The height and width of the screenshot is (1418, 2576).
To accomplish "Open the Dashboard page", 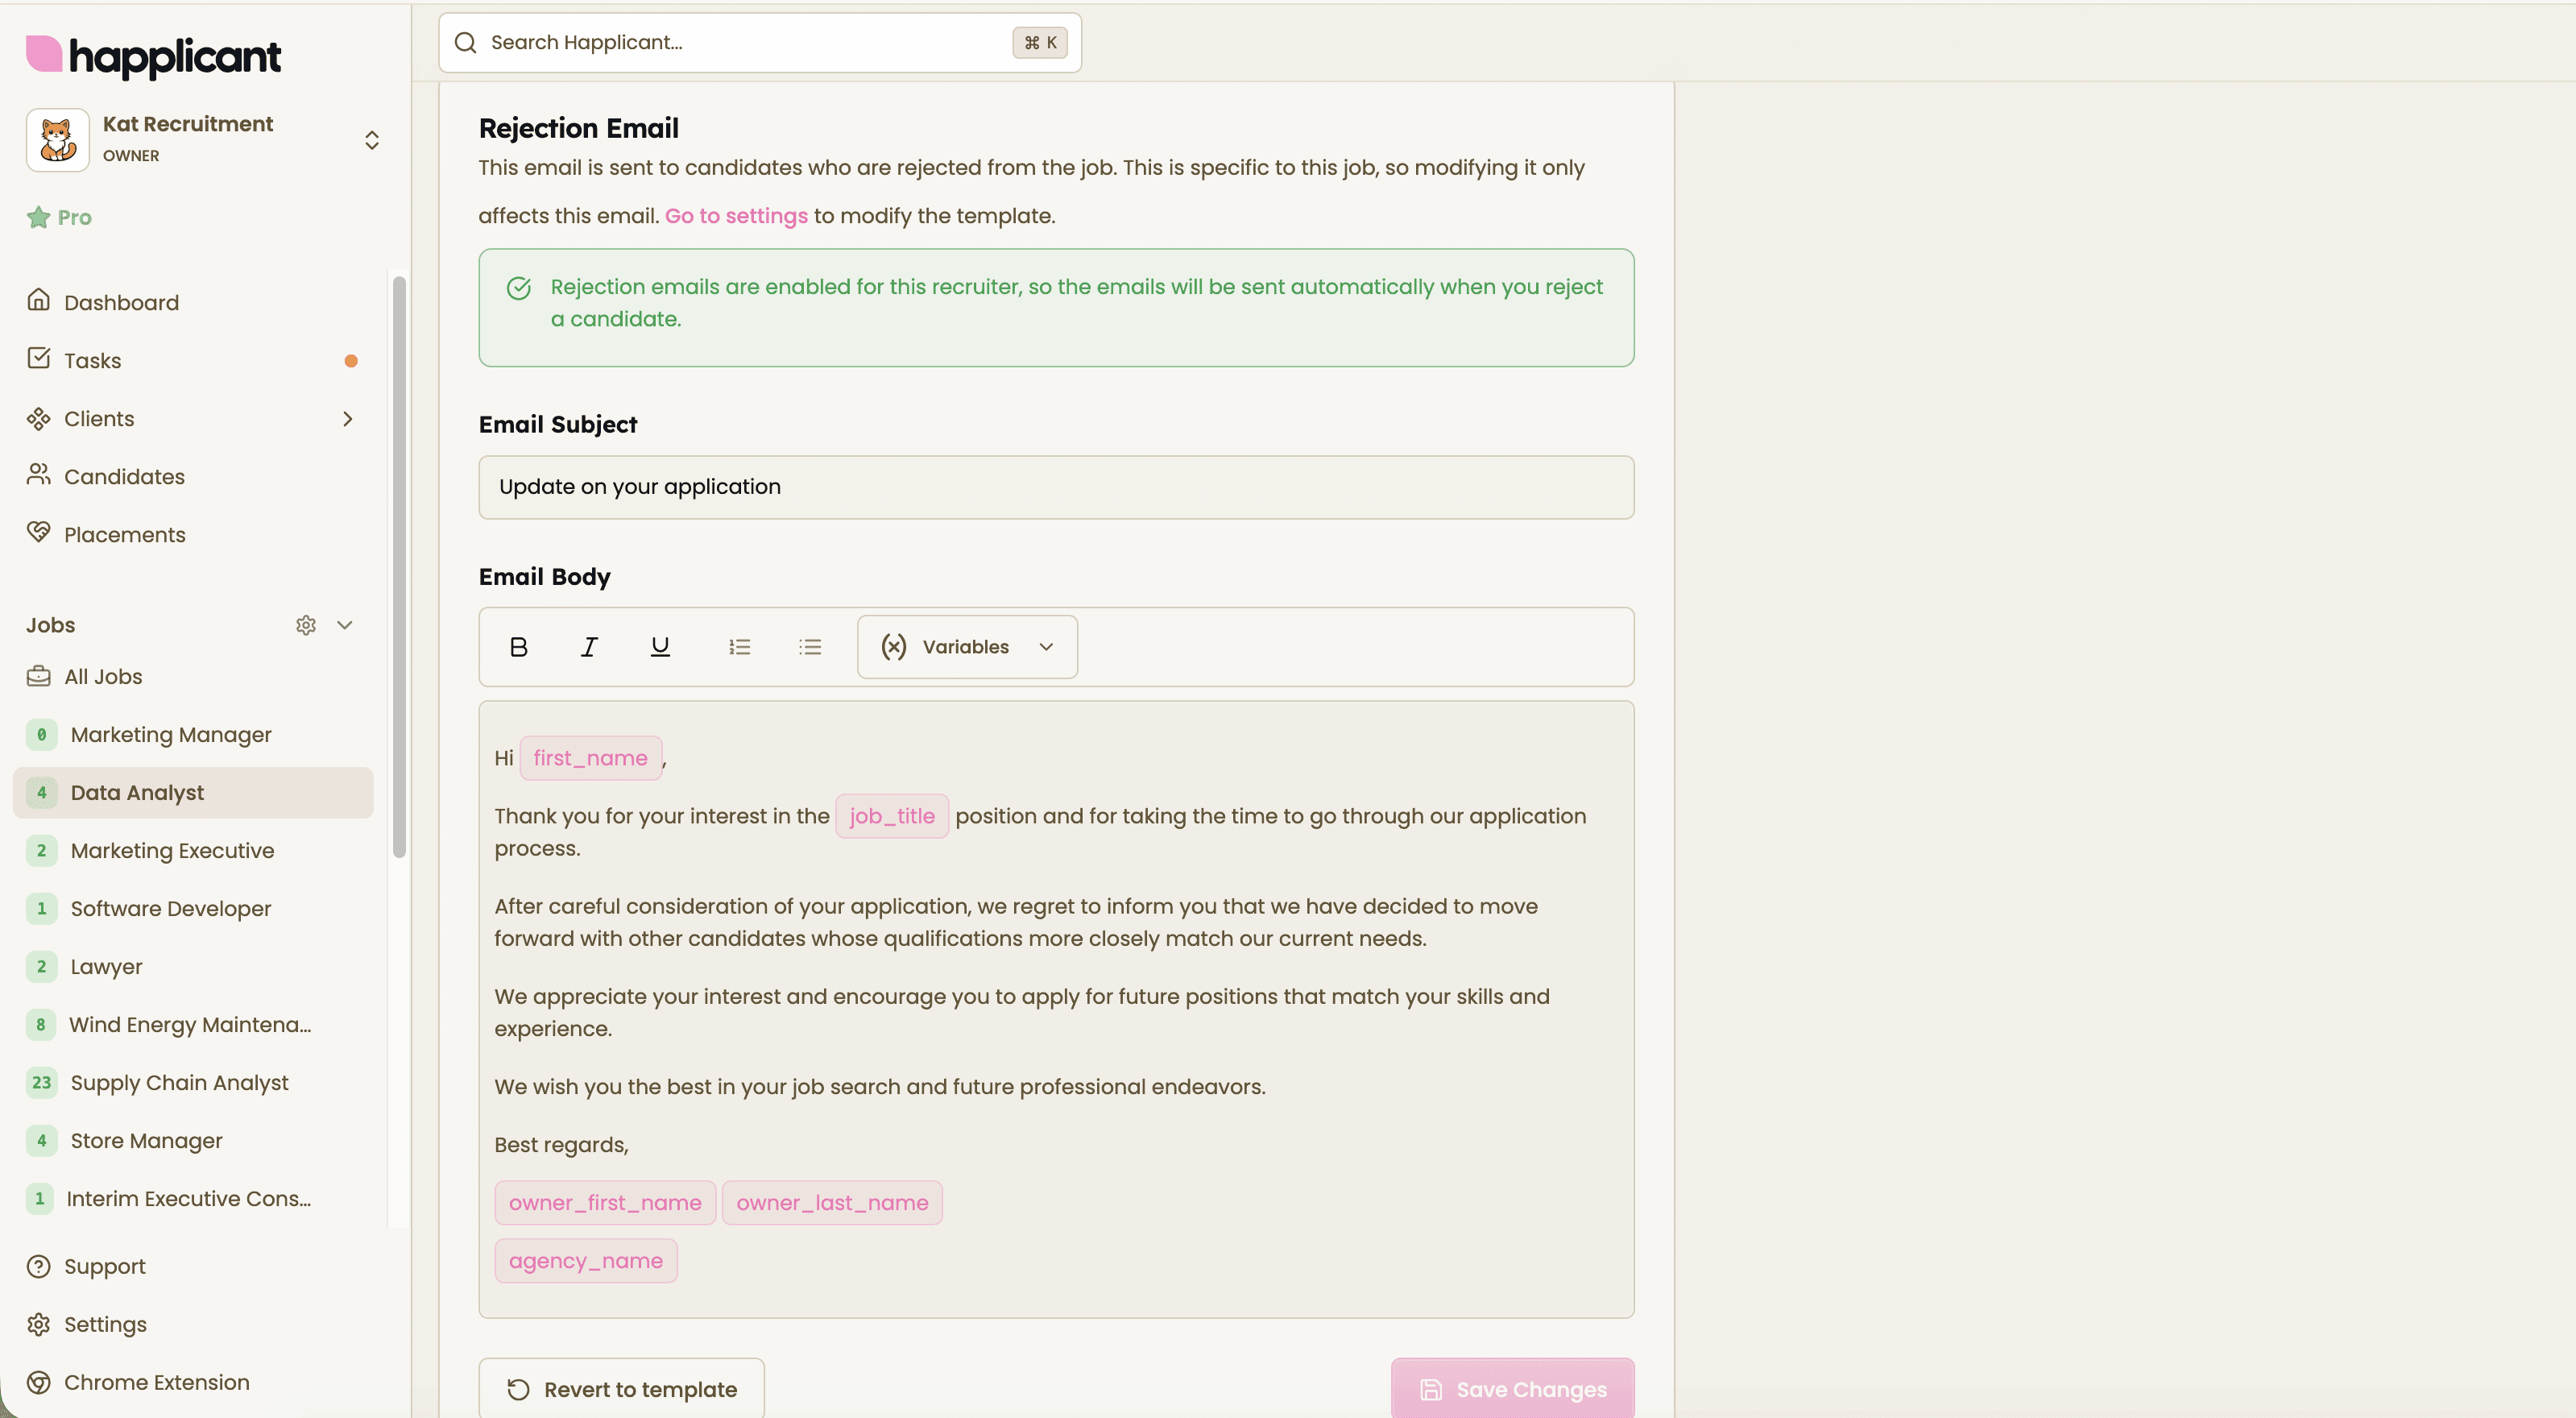I will [x=121, y=302].
